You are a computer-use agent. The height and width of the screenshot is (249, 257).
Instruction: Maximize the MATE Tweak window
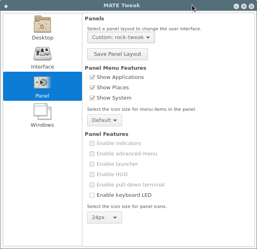pyautogui.click(x=243, y=6)
